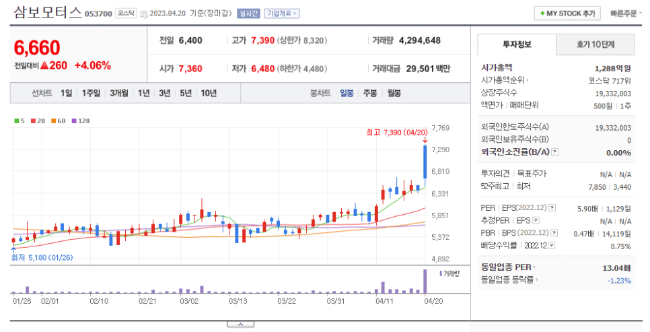Click the stock name 삼보모터스

(47, 12)
